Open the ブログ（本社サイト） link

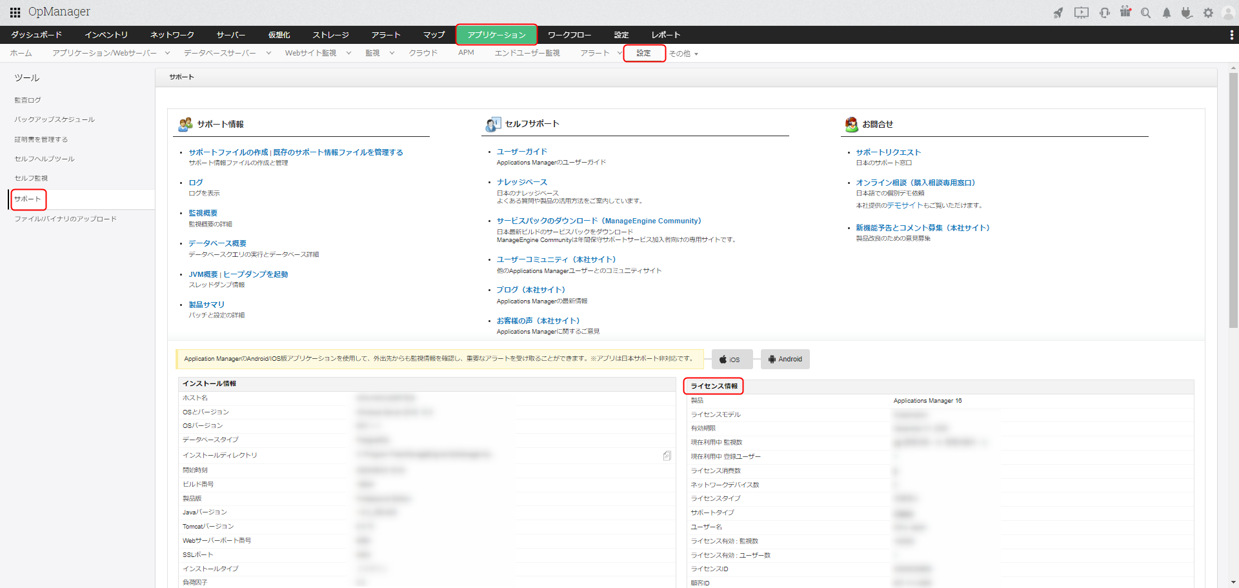point(531,290)
